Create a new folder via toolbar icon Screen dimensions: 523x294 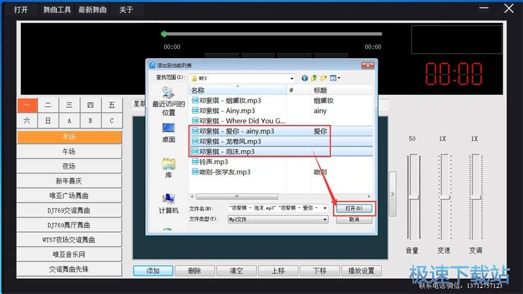pyautogui.click(x=323, y=78)
